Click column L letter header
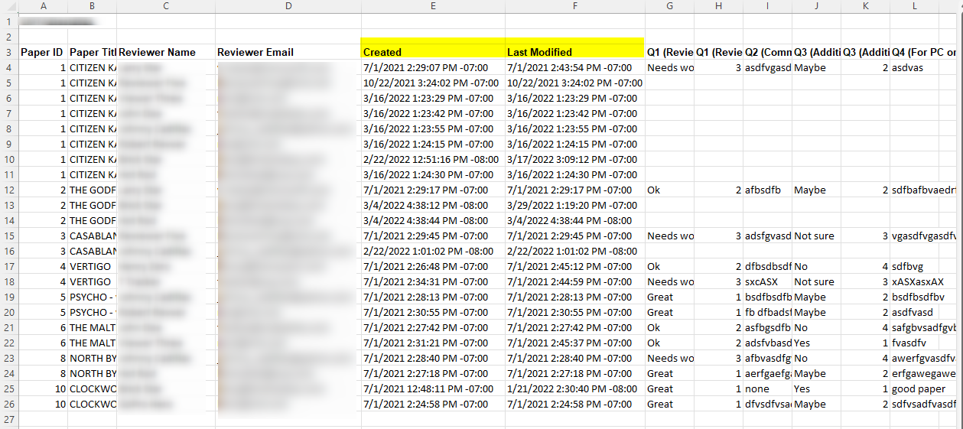Viewport: 963px width, 429px height. coord(914,6)
